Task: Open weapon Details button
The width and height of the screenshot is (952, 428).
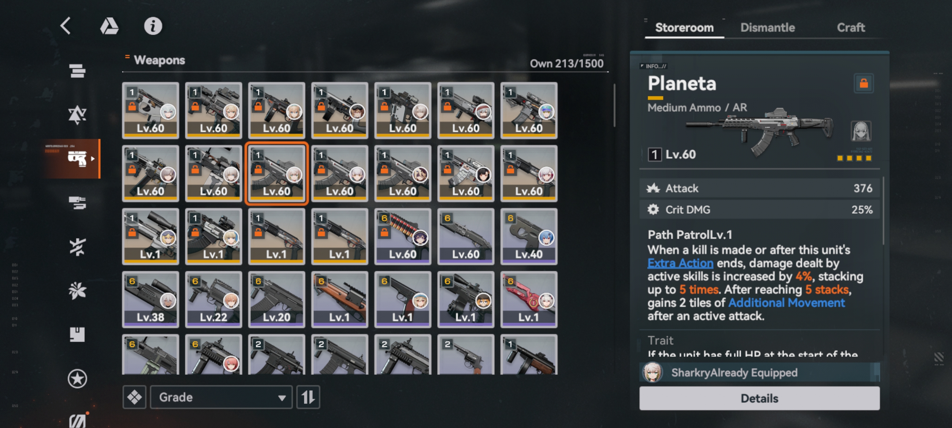Action: click(x=759, y=398)
